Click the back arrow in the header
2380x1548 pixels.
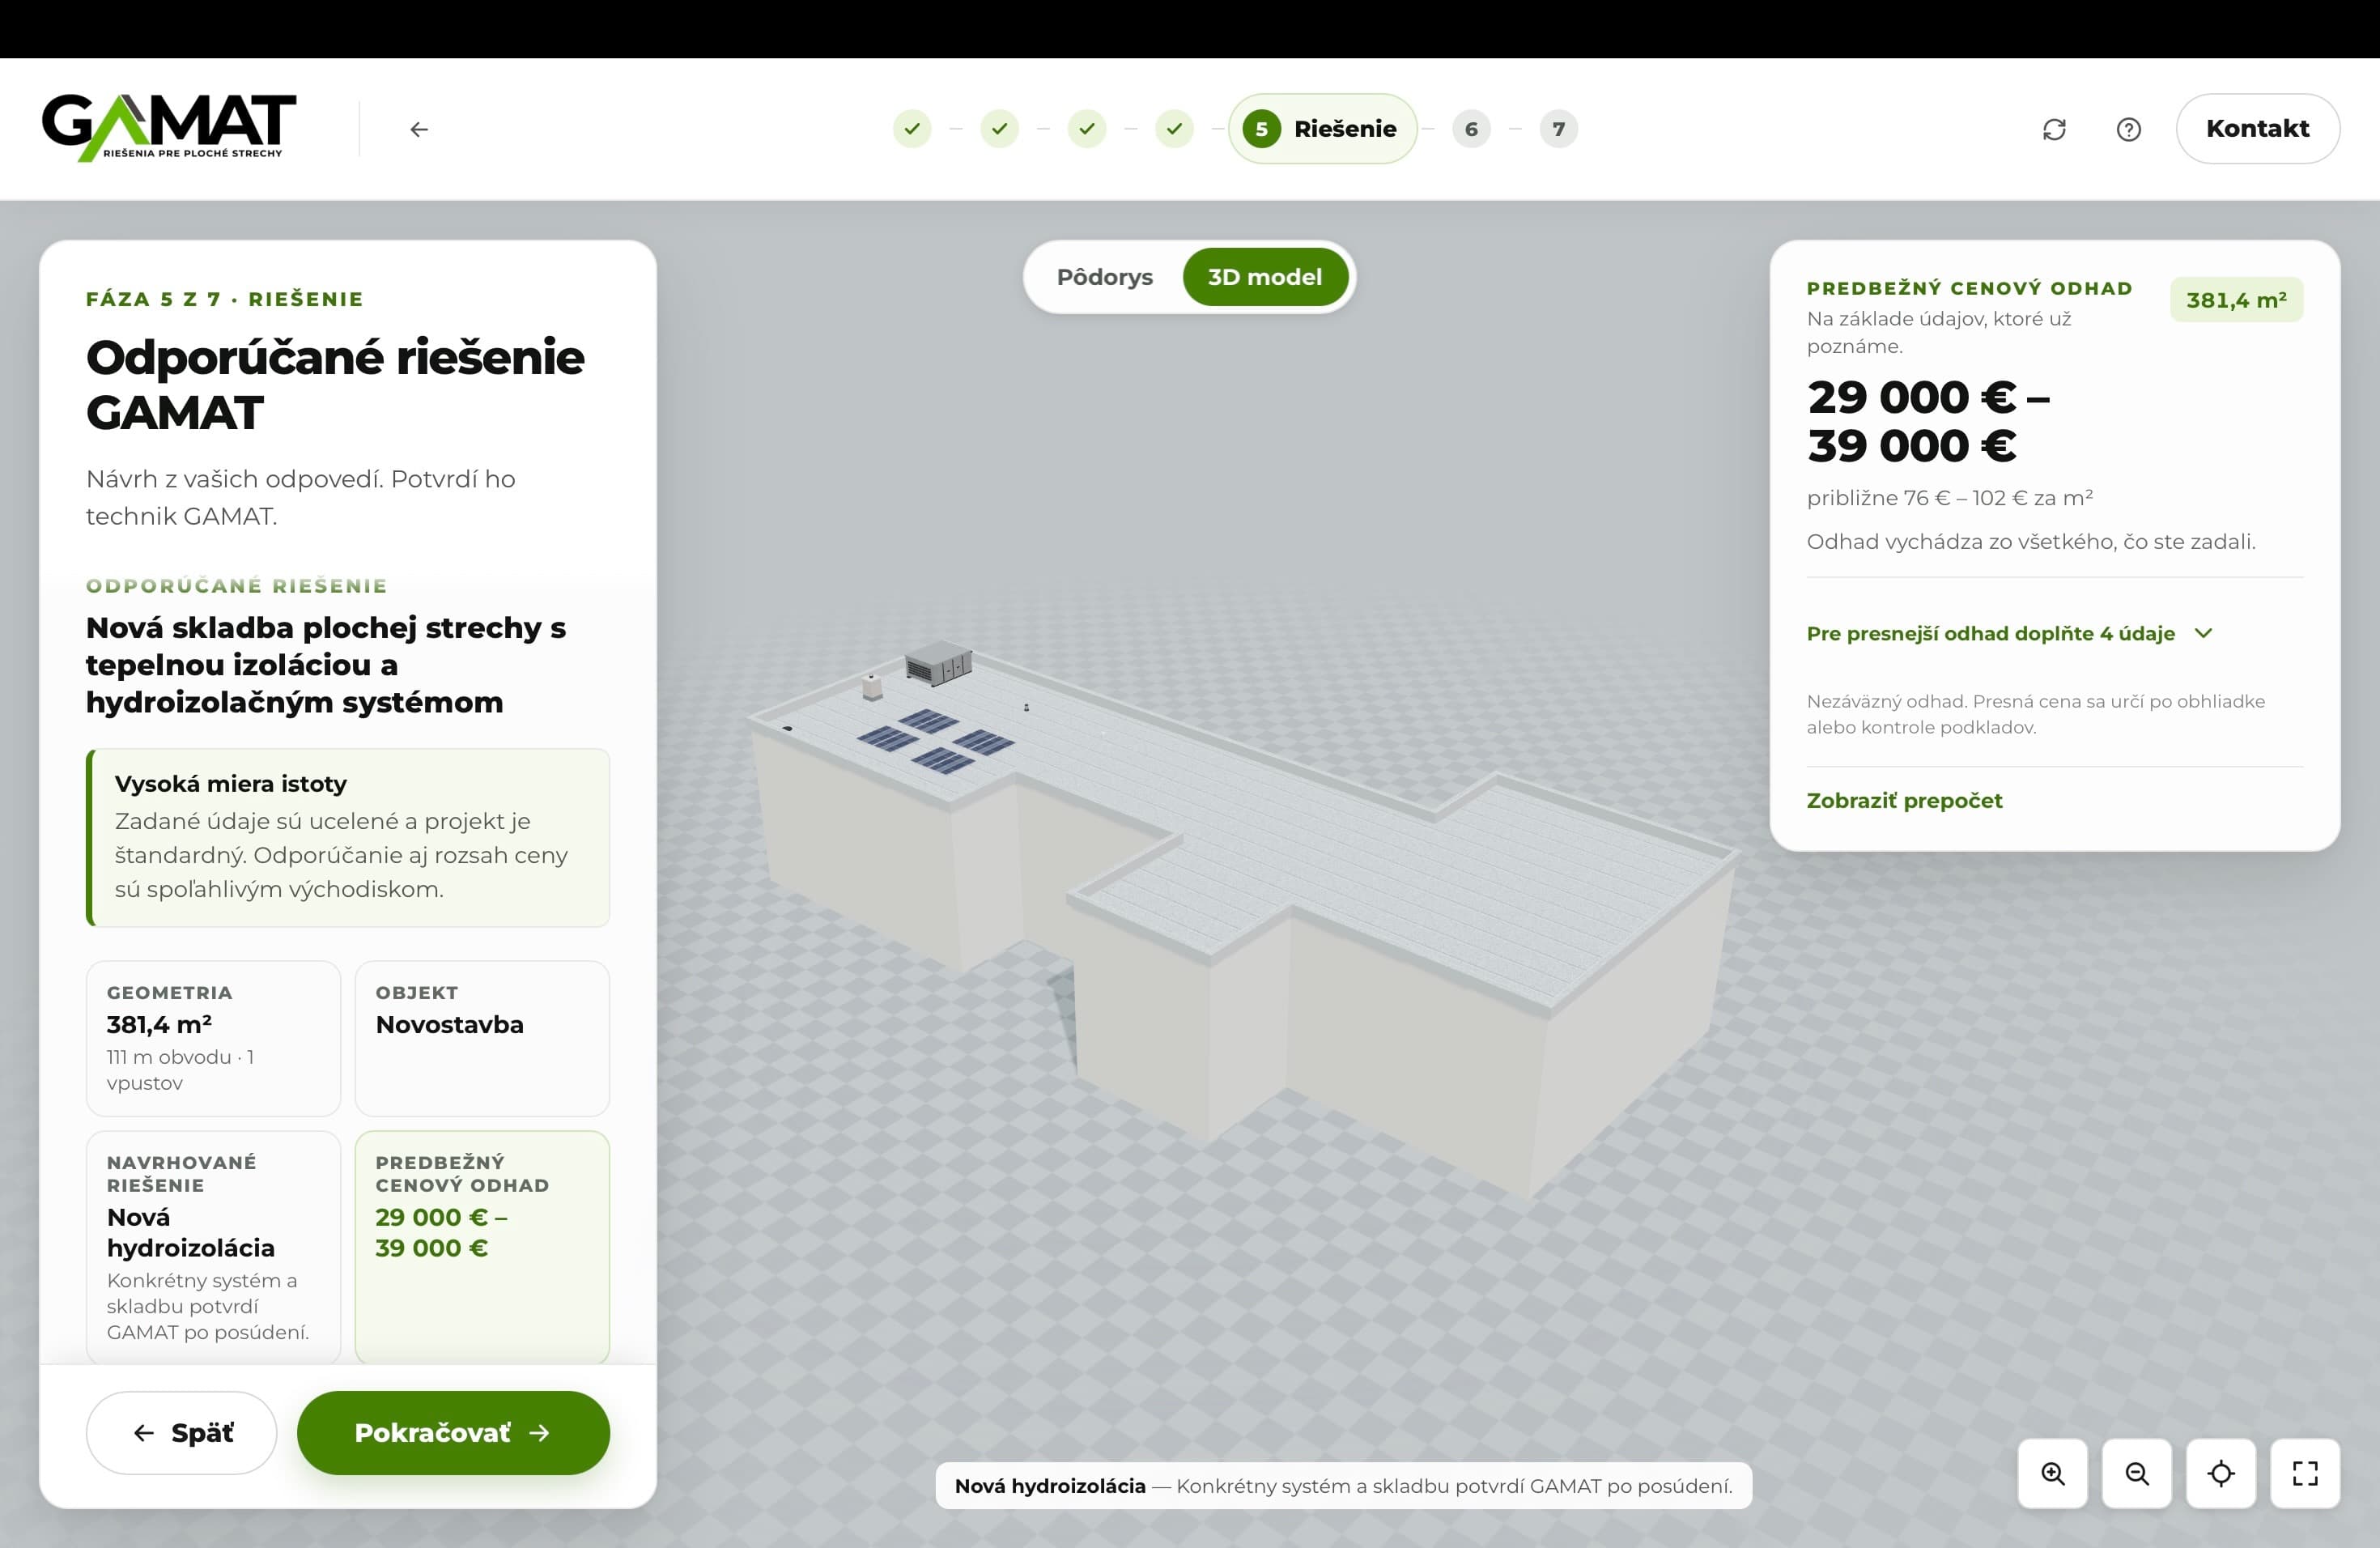[419, 129]
